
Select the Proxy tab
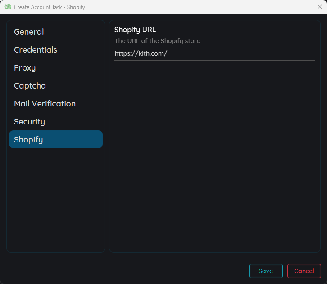tap(25, 68)
